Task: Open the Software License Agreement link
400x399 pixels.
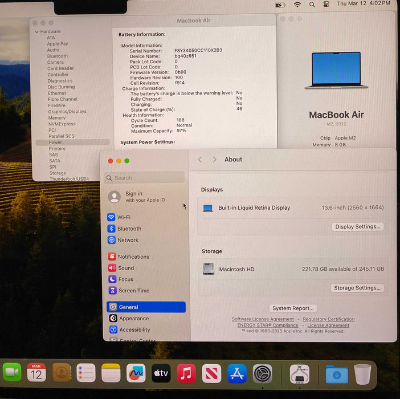Action: 263,319
